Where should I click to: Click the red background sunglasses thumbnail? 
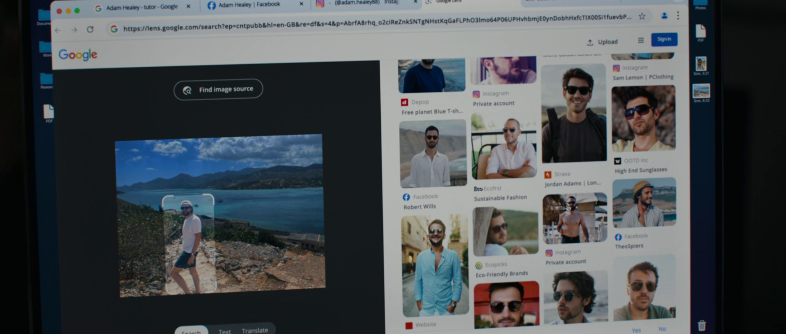pyautogui.click(x=506, y=305)
